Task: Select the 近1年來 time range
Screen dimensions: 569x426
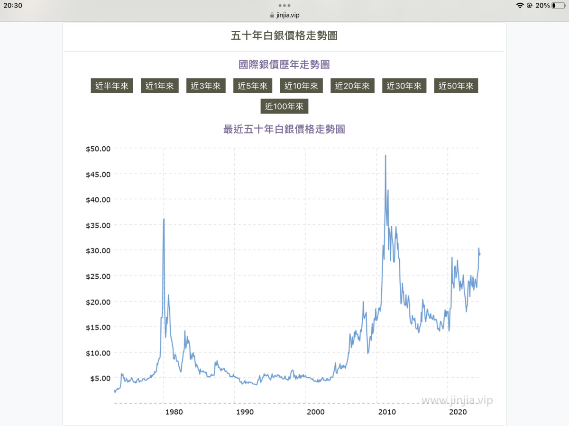Action: (x=160, y=86)
